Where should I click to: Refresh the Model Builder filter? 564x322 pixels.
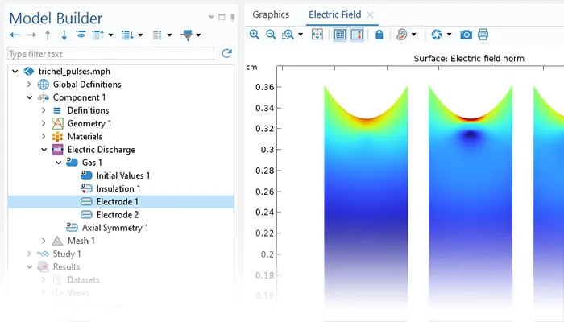227,53
